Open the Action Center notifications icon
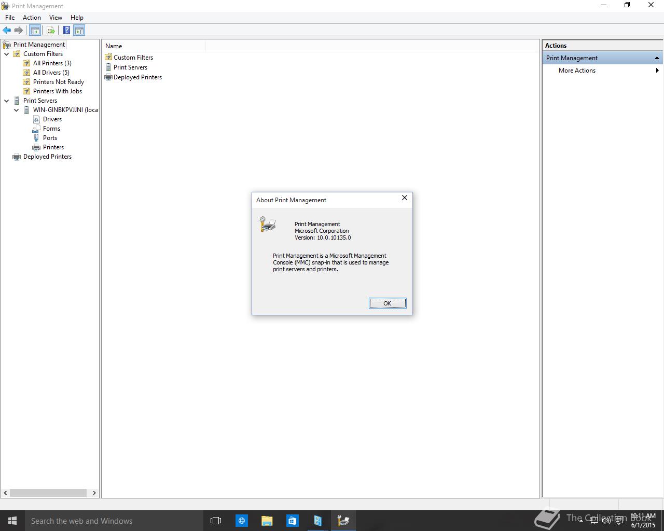The image size is (664, 531). [619, 521]
